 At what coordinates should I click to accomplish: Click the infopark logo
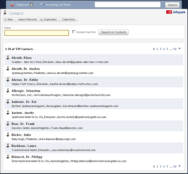click(176, 12)
